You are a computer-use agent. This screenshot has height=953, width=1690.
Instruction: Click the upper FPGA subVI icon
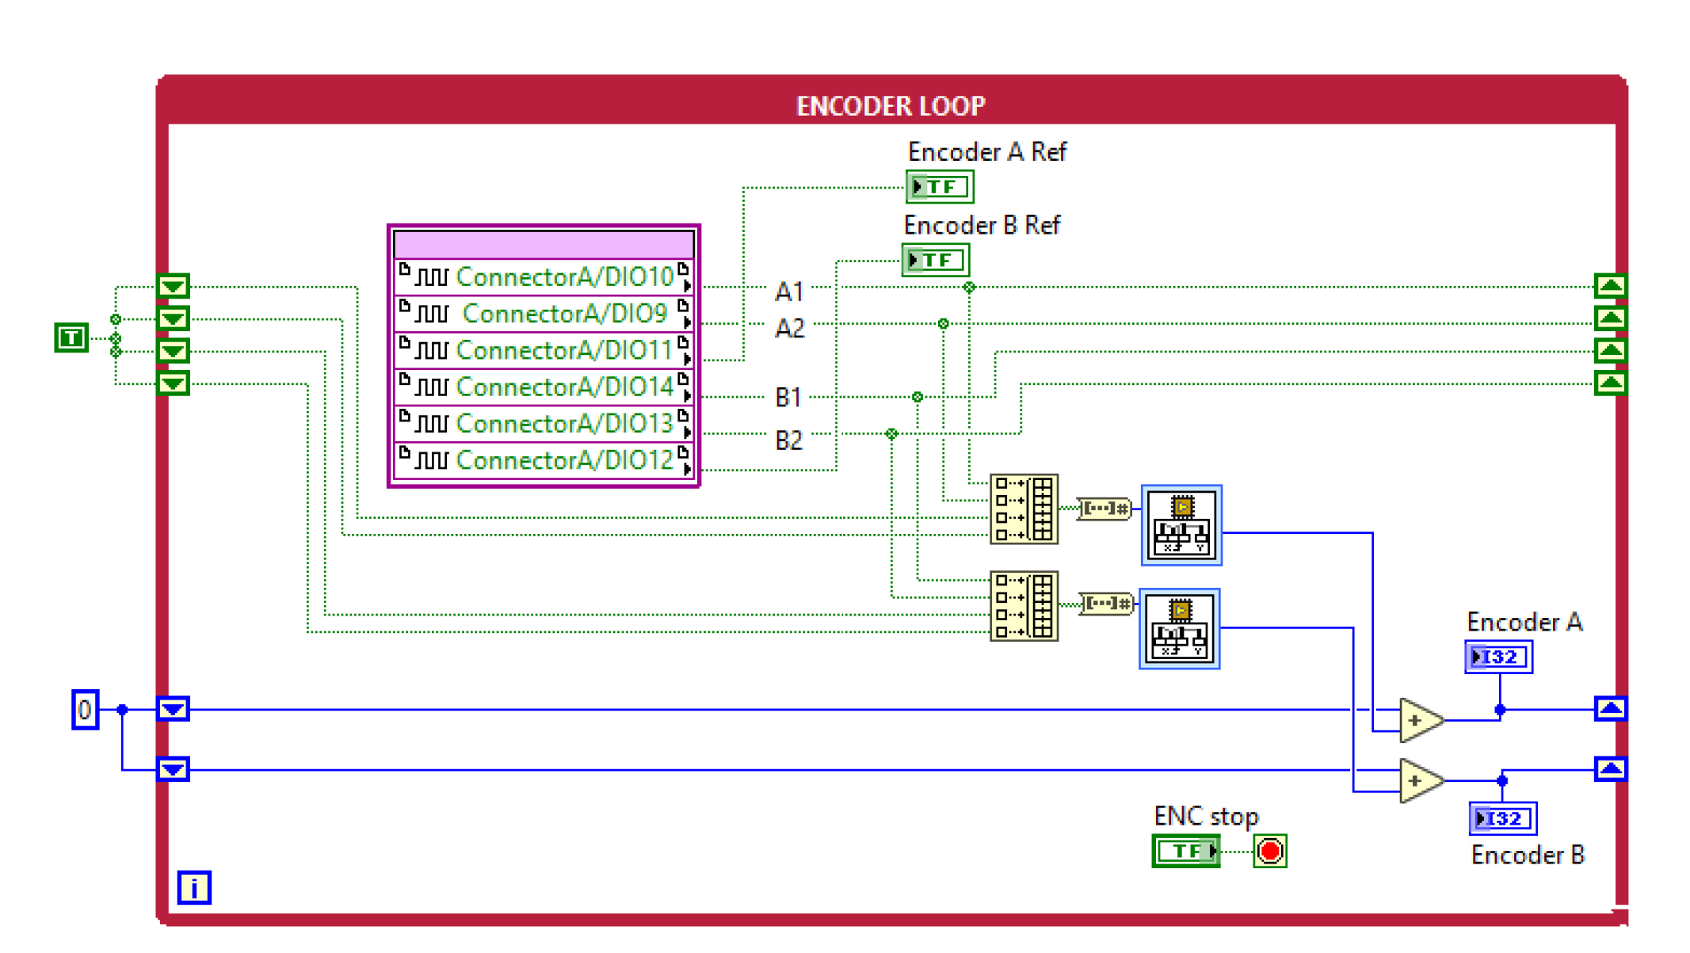(1181, 524)
